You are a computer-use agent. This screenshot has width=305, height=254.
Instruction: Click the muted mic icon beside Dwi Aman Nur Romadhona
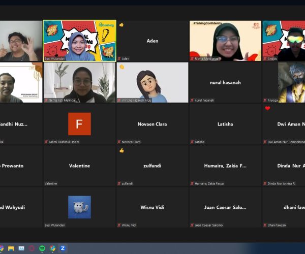(x=265, y=142)
